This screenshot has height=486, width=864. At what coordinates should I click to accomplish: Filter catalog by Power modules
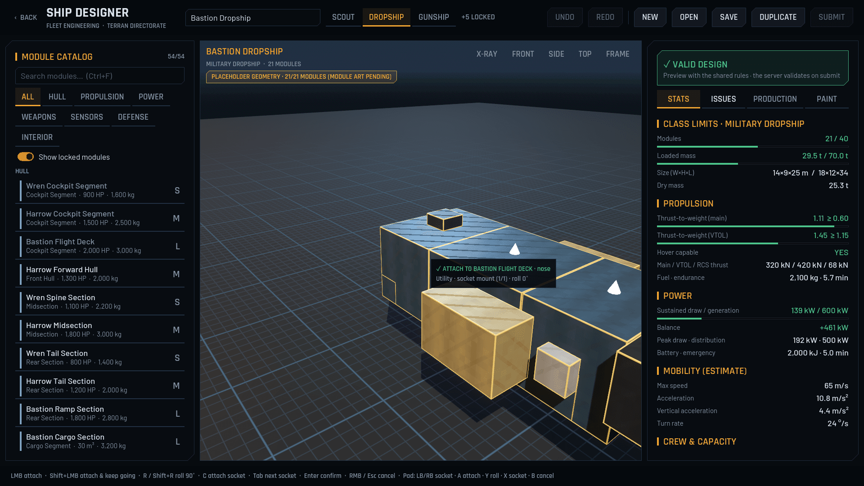pyautogui.click(x=151, y=97)
